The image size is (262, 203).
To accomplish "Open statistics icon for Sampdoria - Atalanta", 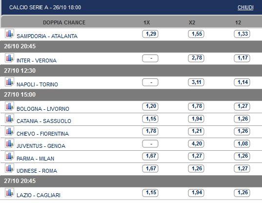I will pyautogui.click(x=9, y=34).
